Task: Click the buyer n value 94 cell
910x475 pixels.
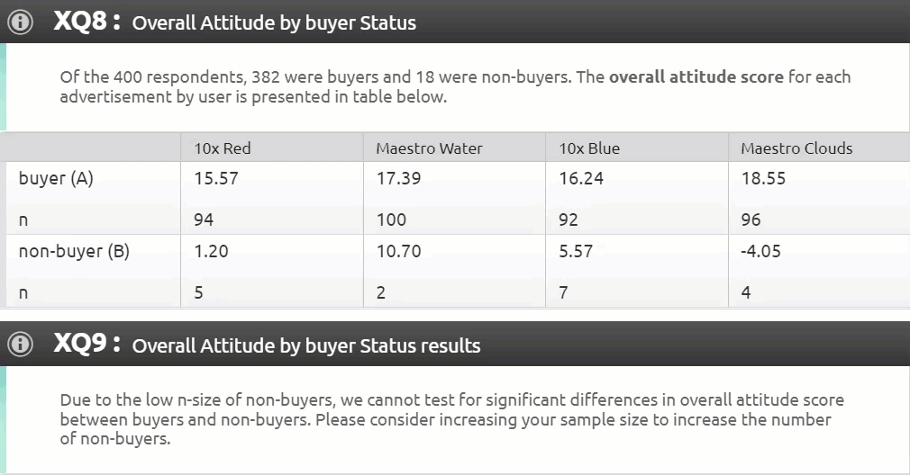Action: point(204,220)
